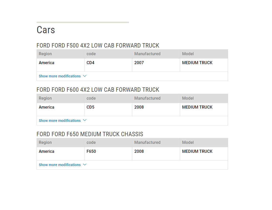272x210 pixels.
Task: Select the FORD F600 4X2 LOW CAB heading
Action: coord(98,89)
